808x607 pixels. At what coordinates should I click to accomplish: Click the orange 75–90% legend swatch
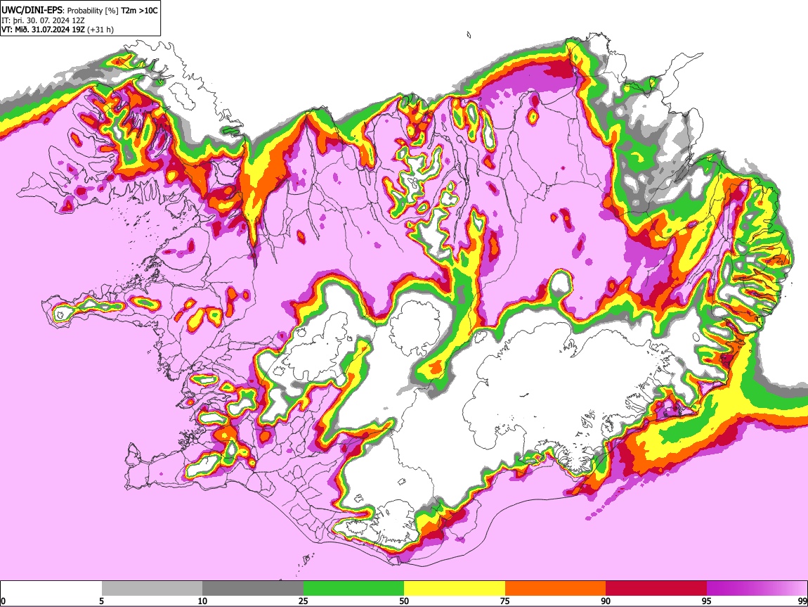(x=555, y=588)
